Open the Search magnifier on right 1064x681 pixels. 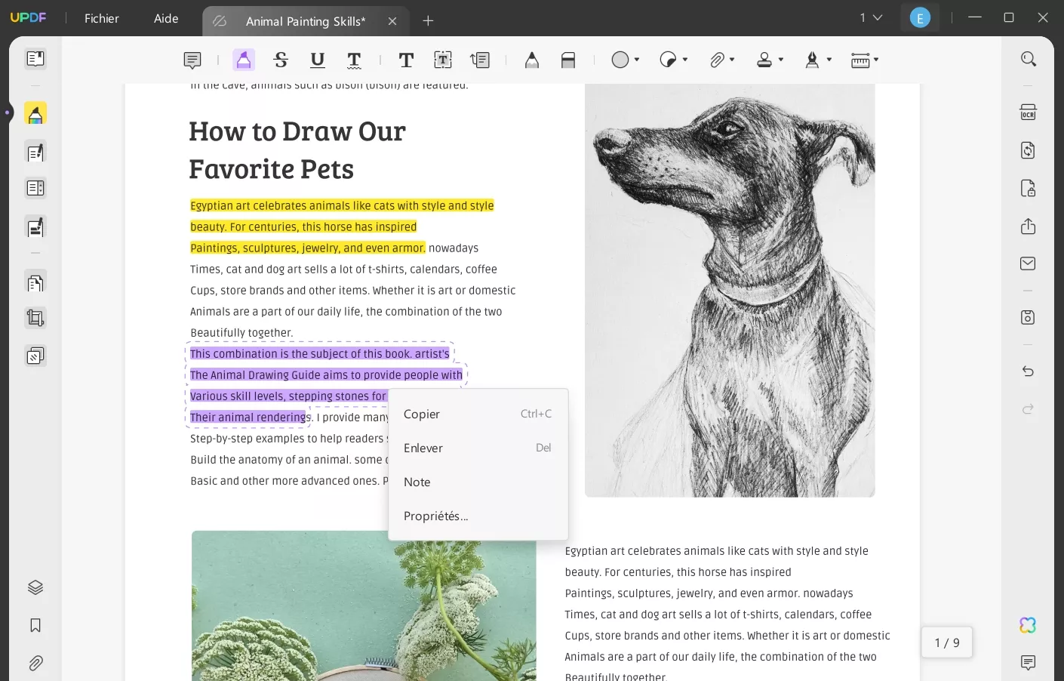click(x=1028, y=59)
